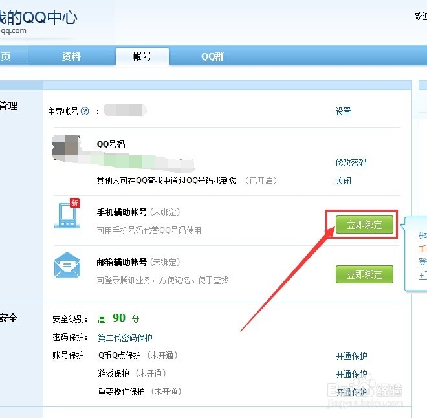Click the blurred main display account value
Image resolution: width=427 pixels, height=418 pixels.
pos(125,110)
